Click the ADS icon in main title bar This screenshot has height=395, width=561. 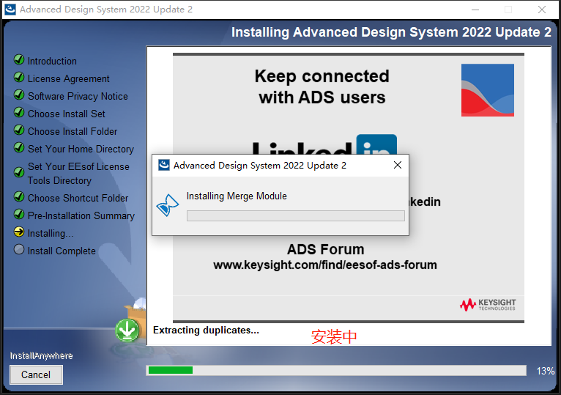pyautogui.click(x=10, y=10)
